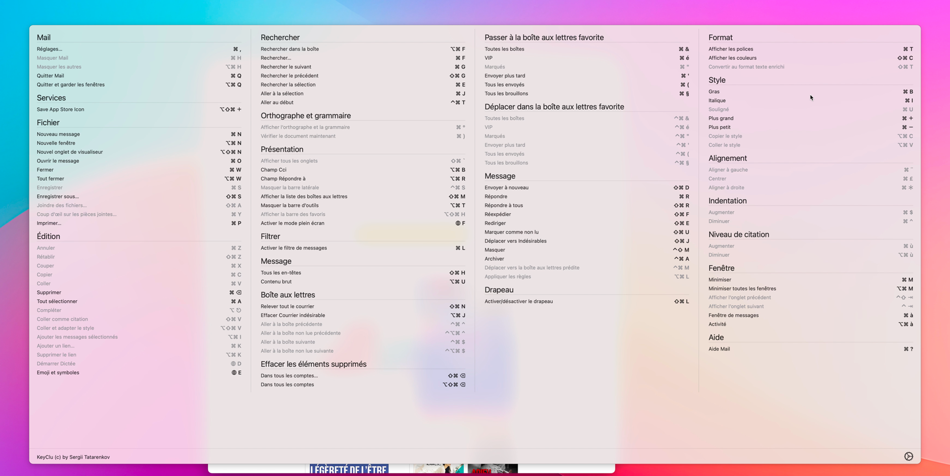The height and width of the screenshot is (476, 950).
Task: Click Champ Répondre à entry
Action: [363, 179]
